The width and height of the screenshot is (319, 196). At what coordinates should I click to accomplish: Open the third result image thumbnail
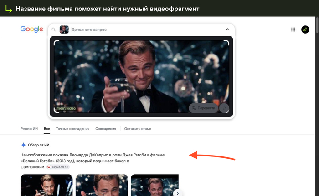coord(154,185)
